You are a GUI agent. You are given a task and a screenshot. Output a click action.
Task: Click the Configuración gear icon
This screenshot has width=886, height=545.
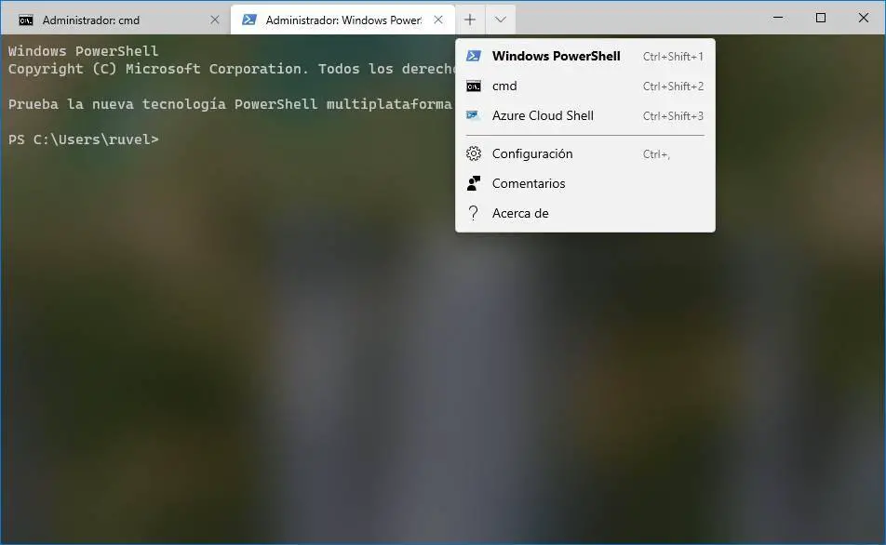(x=474, y=153)
